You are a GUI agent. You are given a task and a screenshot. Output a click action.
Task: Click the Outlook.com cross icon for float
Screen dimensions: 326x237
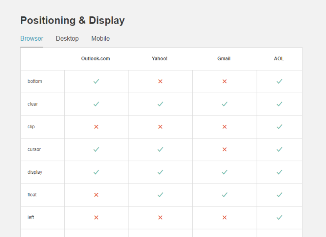(96, 195)
